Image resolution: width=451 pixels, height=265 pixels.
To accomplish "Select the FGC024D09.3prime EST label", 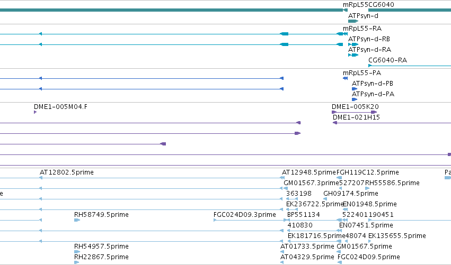I will [245, 215].
